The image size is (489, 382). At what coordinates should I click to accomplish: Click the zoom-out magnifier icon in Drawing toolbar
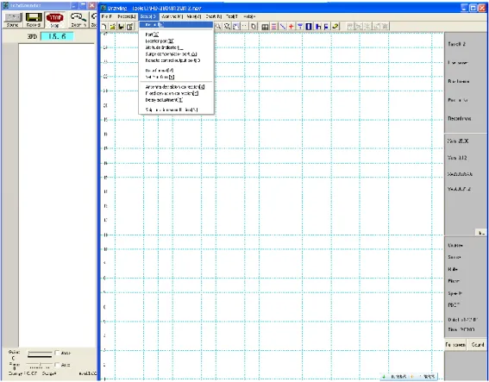point(228,27)
